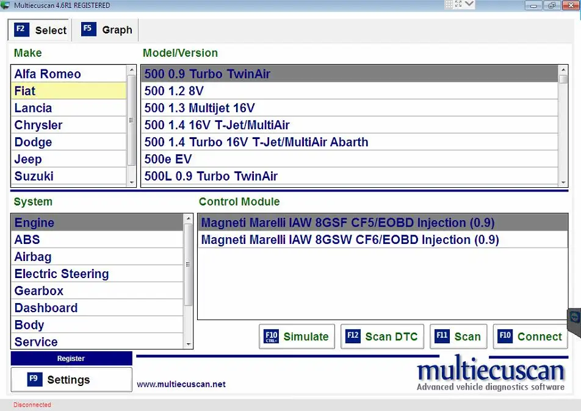Connect to the control module

pos(530,336)
